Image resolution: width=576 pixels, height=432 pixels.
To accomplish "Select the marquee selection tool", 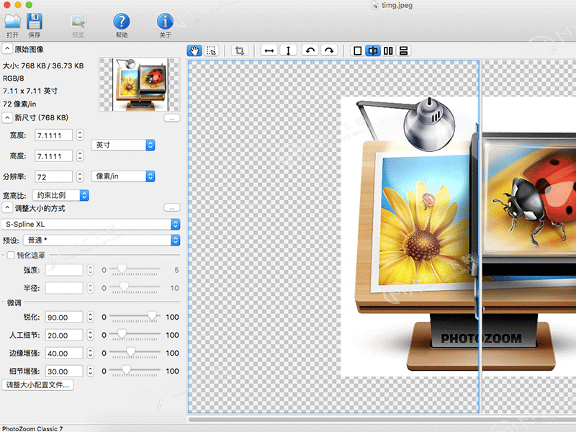I will click(x=211, y=50).
